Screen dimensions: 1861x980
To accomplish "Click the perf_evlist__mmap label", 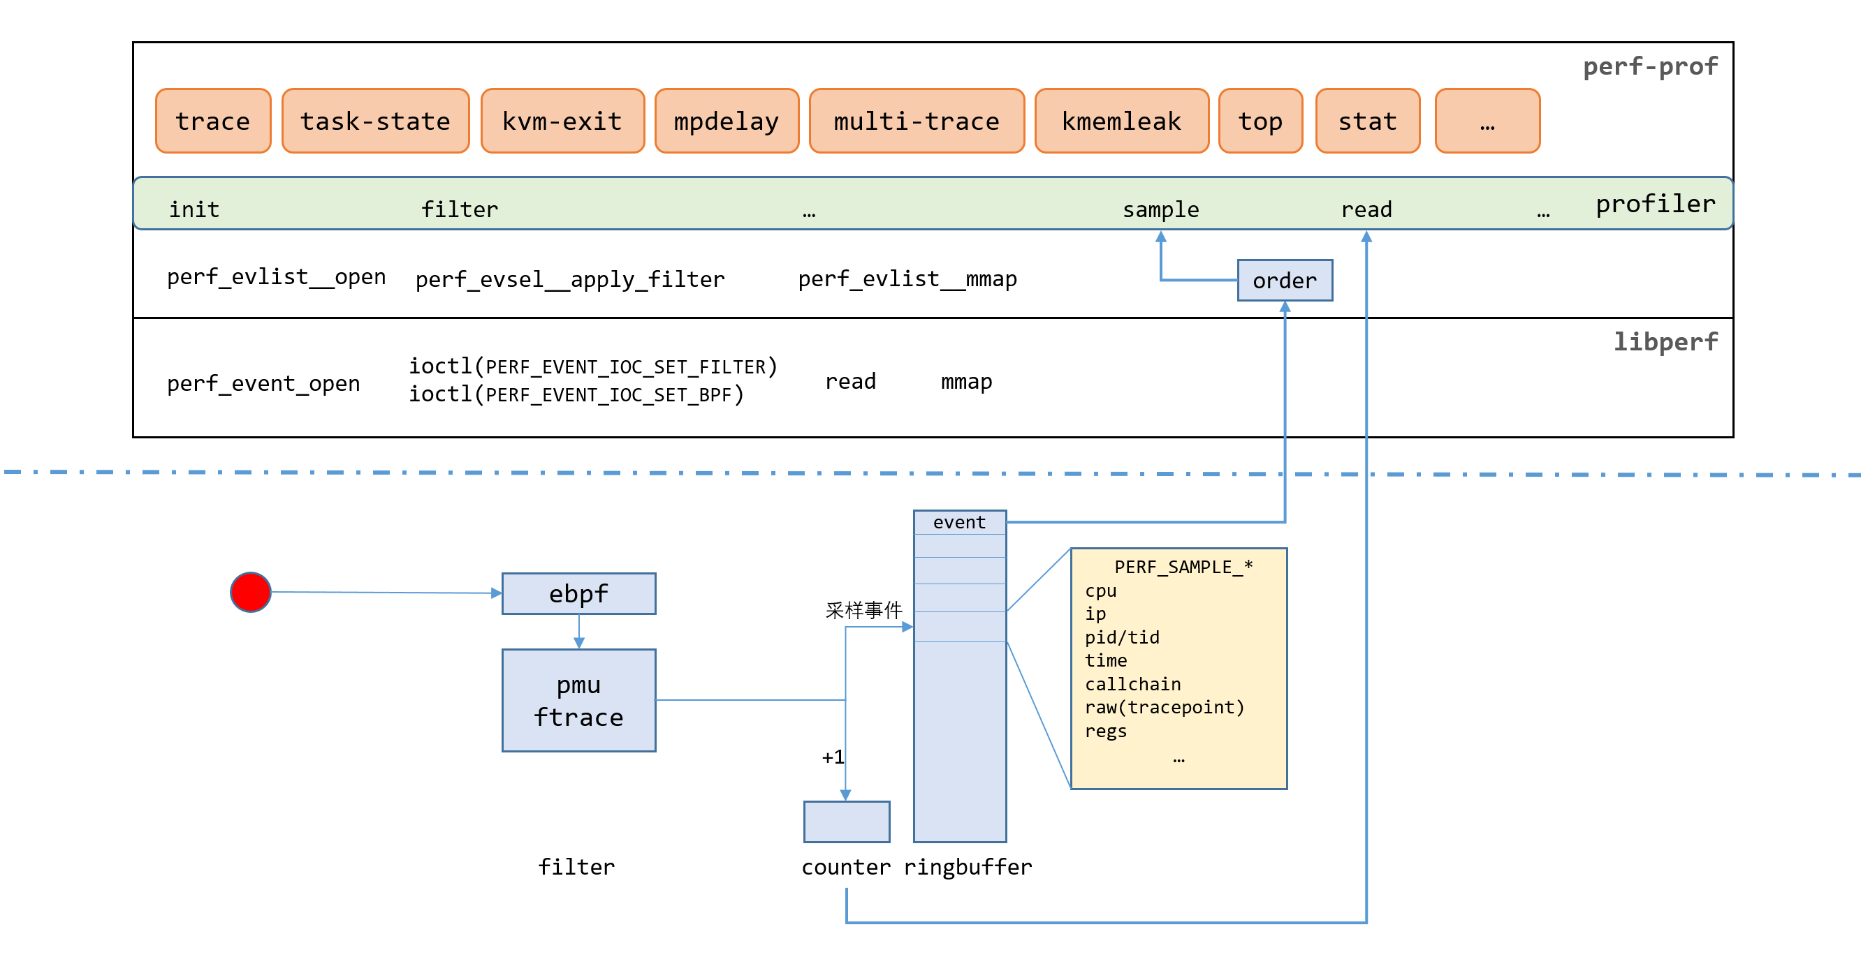I will click(907, 279).
